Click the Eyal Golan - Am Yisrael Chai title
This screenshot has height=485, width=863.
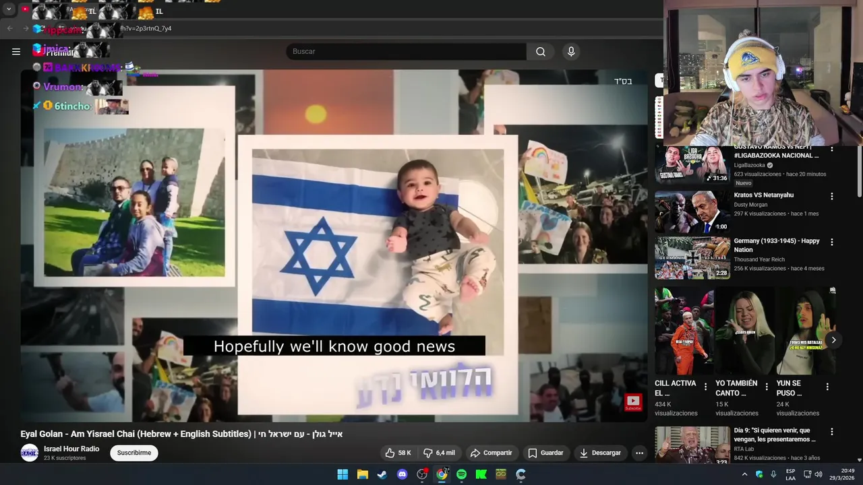181,434
